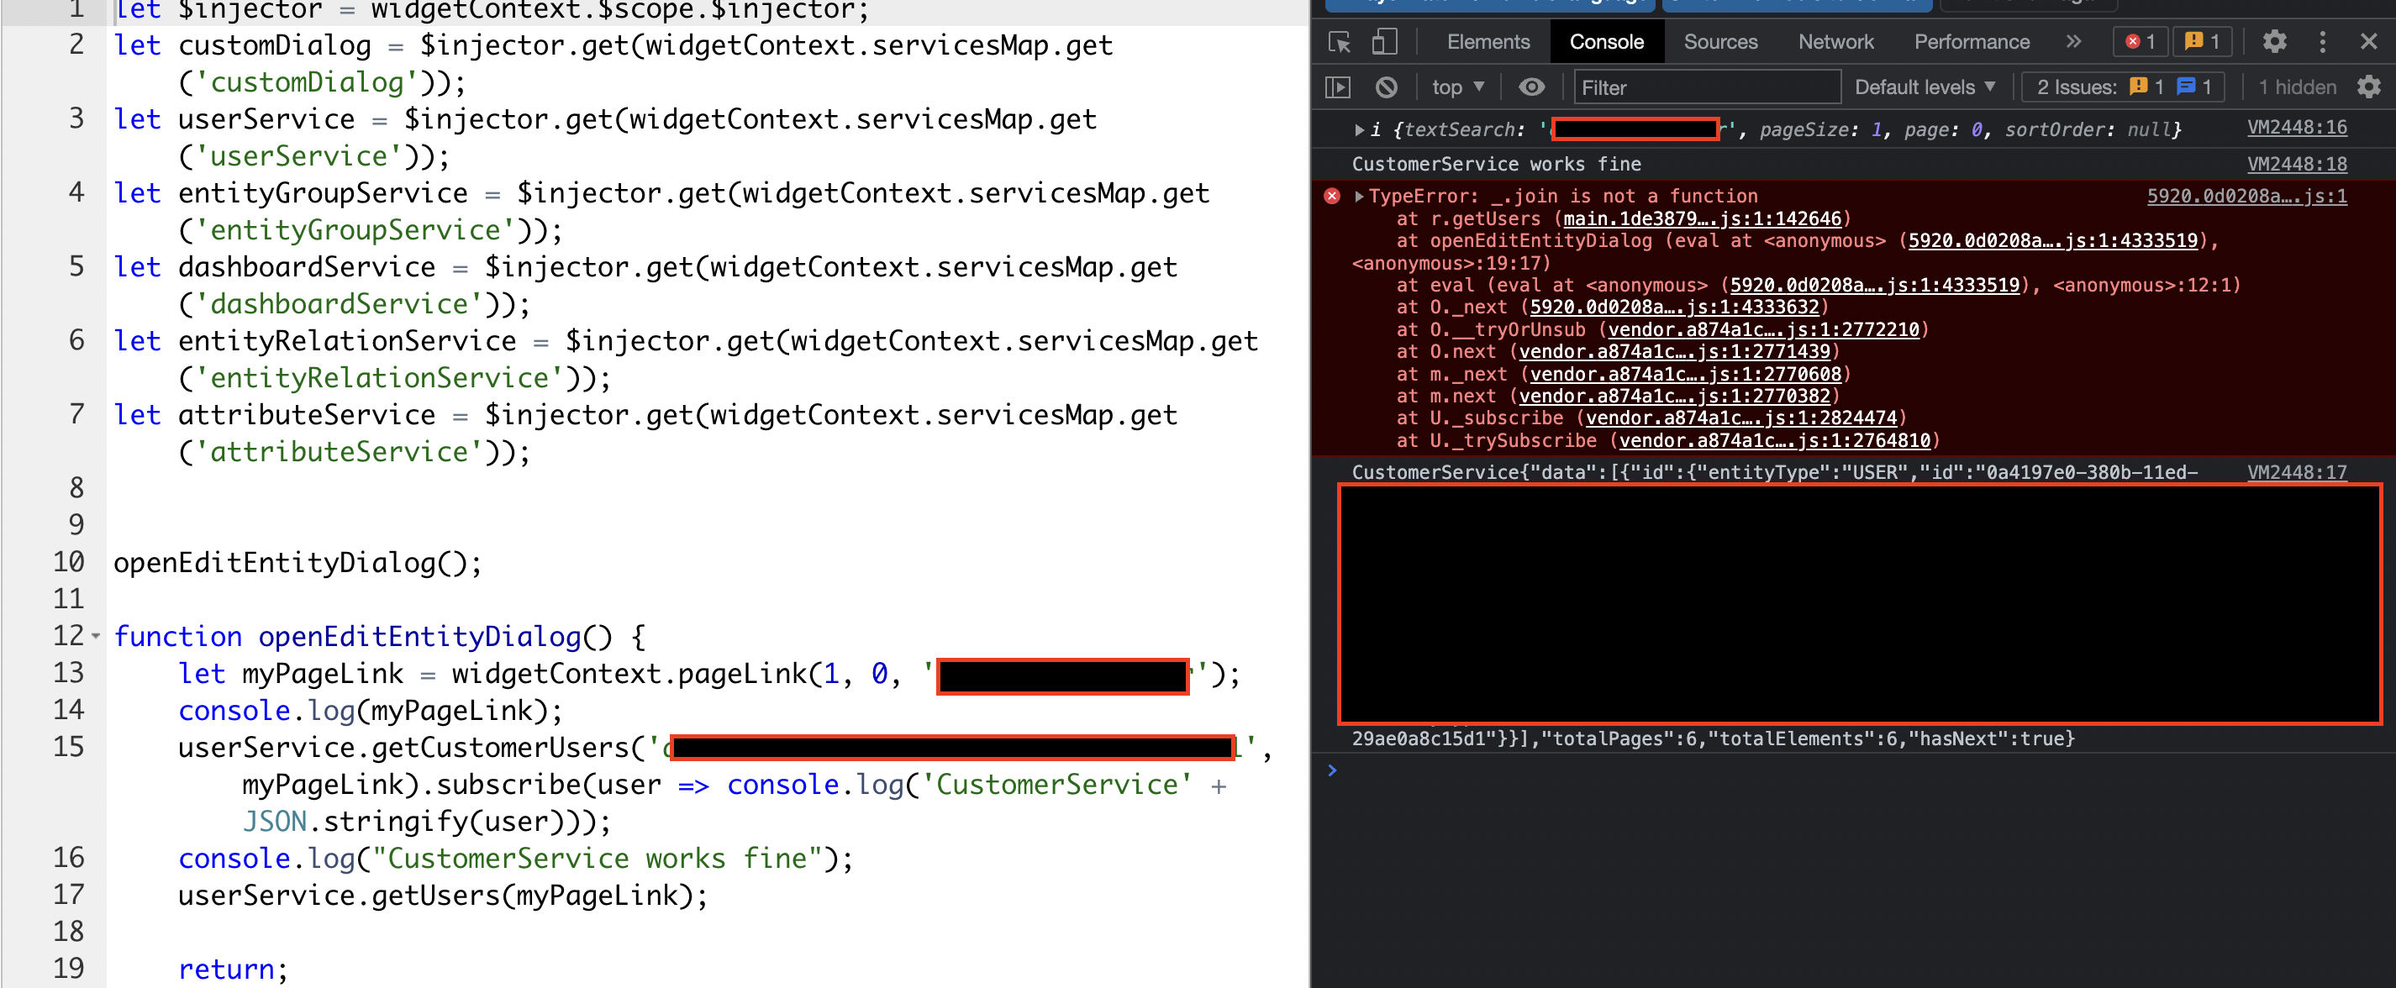Open the Default levels dropdown

(x=1925, y=87)
